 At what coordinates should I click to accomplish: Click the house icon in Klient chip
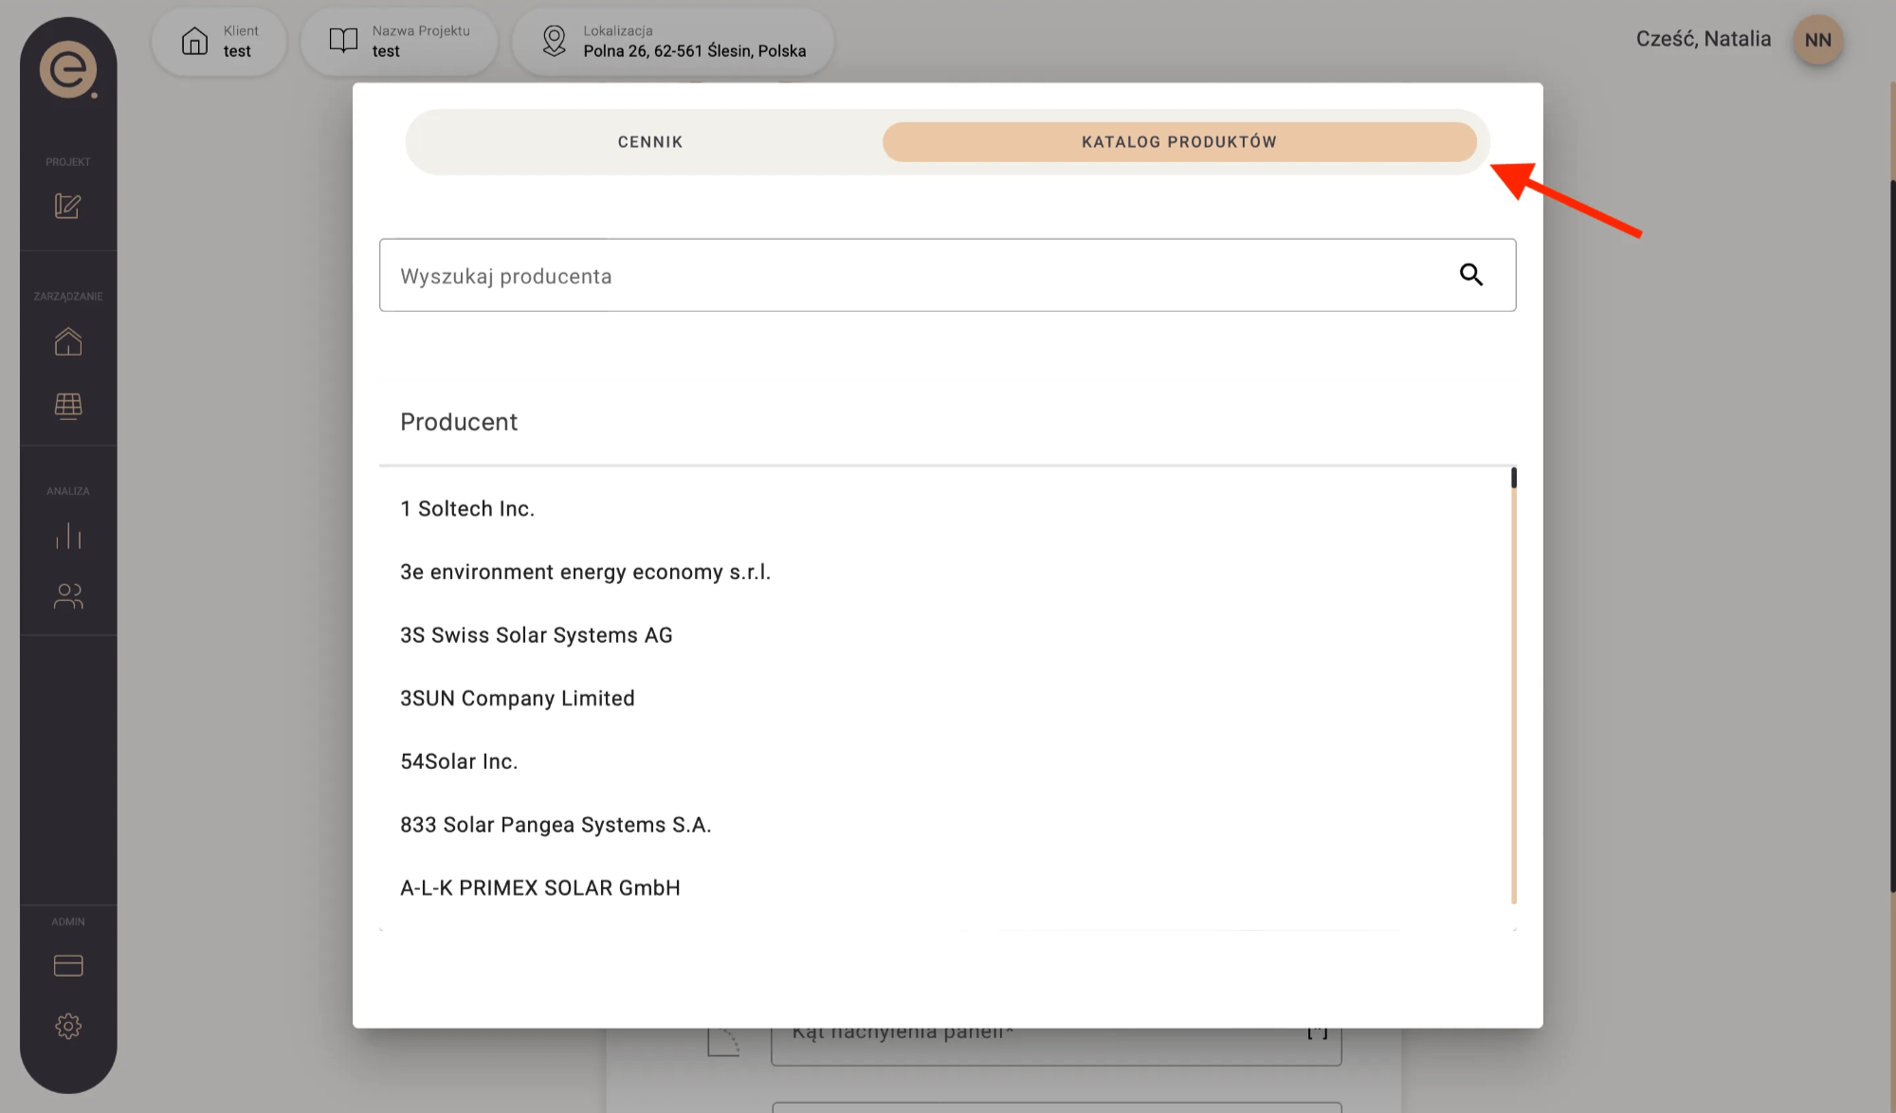(194, 41)
